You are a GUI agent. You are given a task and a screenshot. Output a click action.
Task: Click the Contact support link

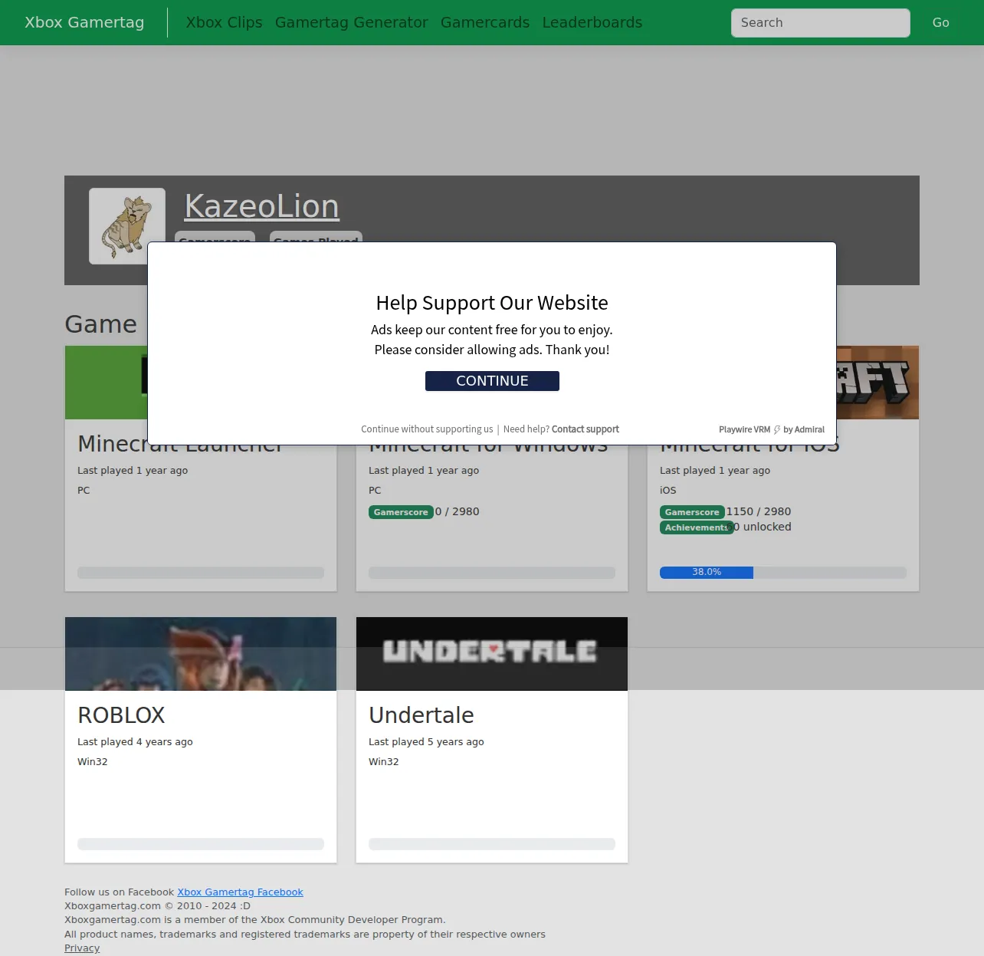(585, 429)
